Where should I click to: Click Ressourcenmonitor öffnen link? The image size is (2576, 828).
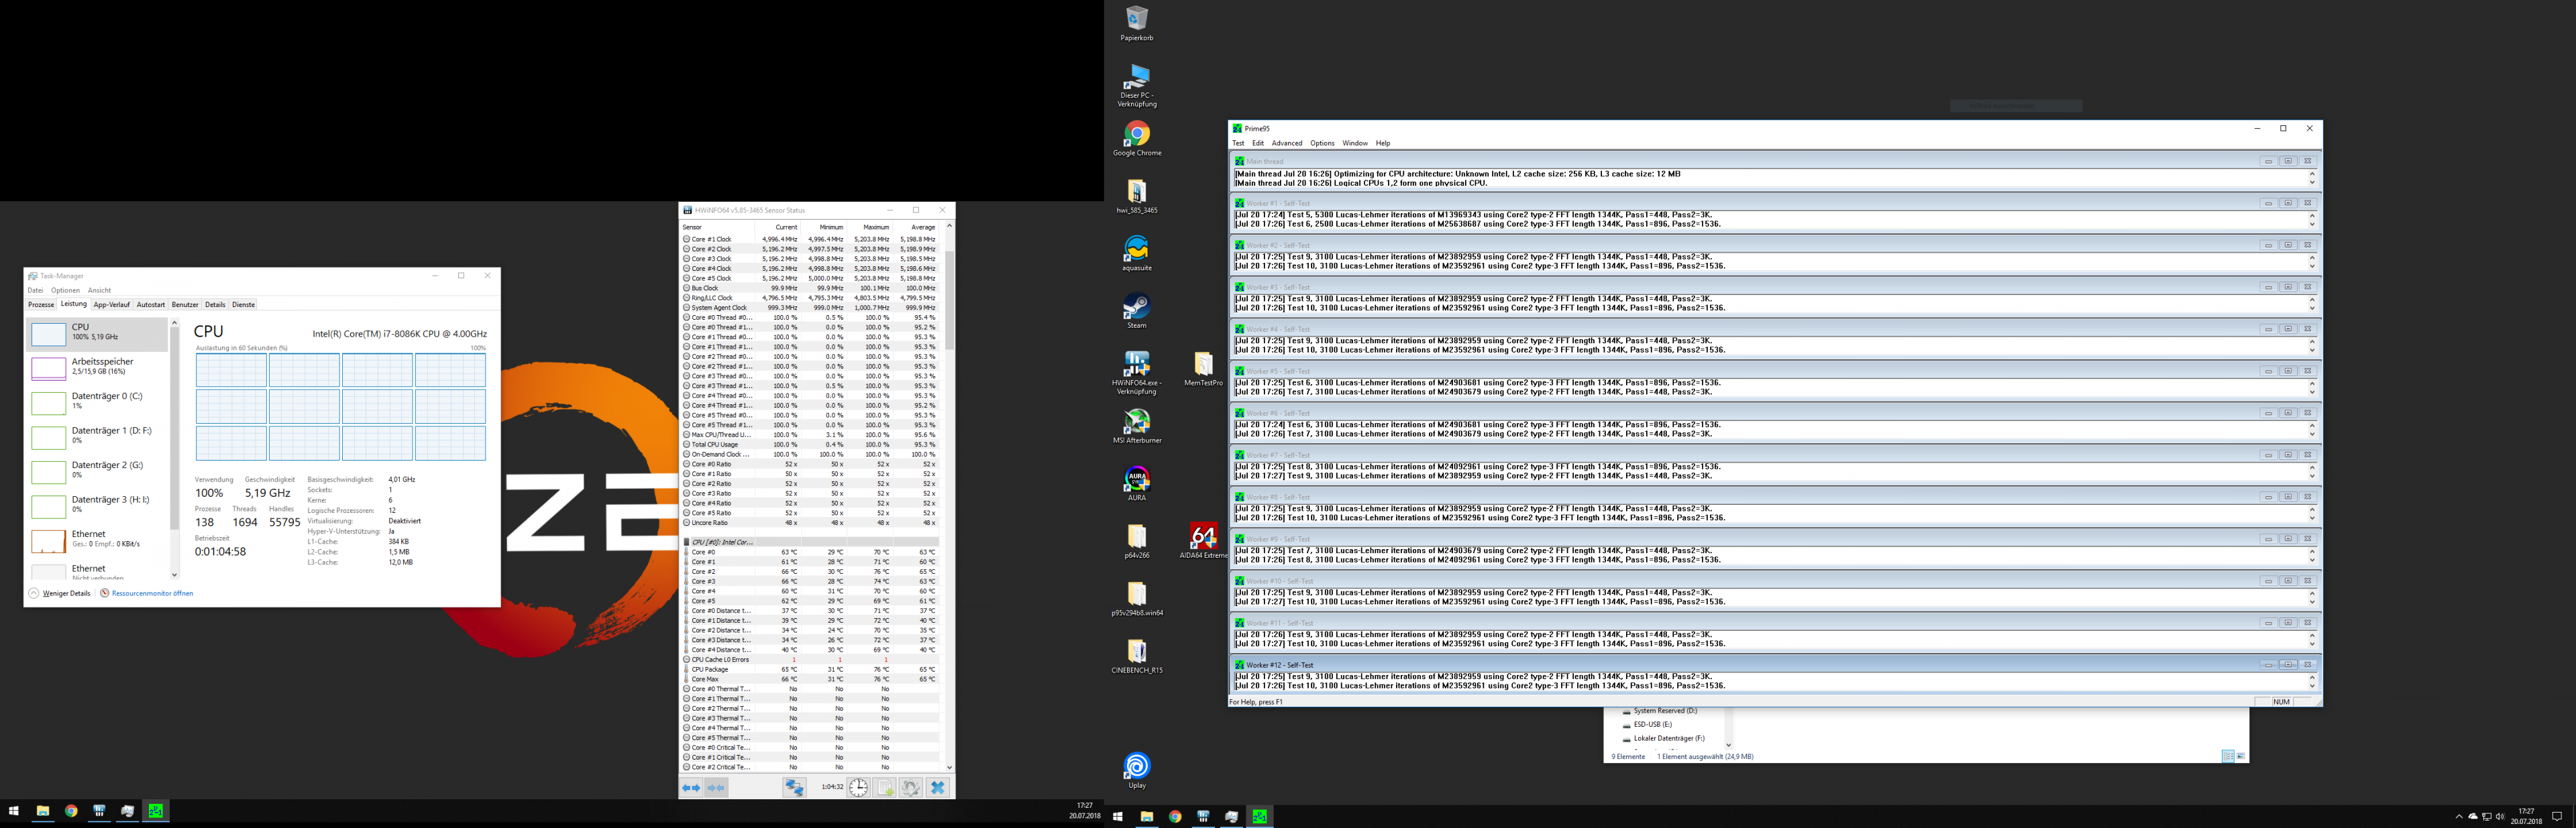pyautogui.click(x=152, y=593)
